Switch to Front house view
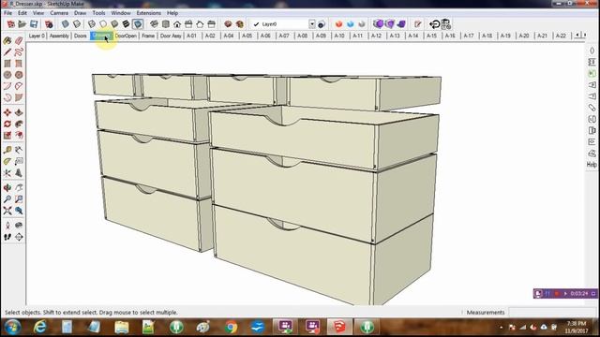The height and width of the screenshot is (337, 600). pyautogui.click(x=177, y=24)
